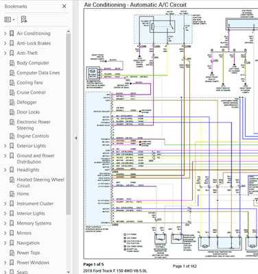Go to Body Computer bookmark
Screen dimensions: 258x274
(33, 63)
